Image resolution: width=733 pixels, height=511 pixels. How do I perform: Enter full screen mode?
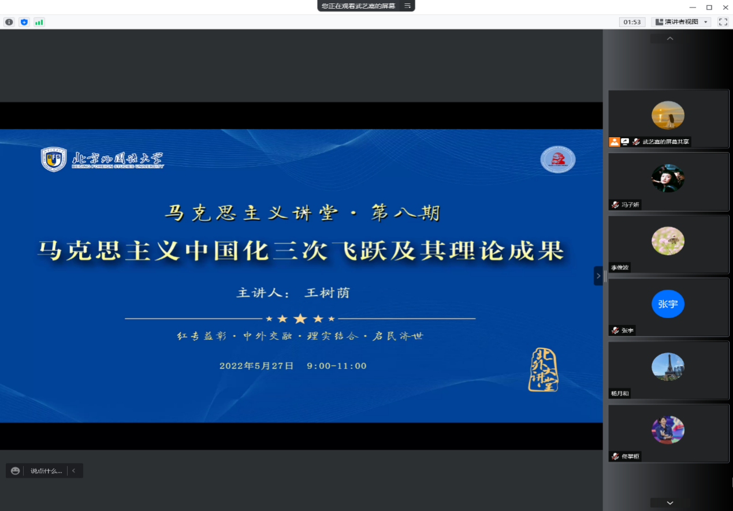point(723,22)
